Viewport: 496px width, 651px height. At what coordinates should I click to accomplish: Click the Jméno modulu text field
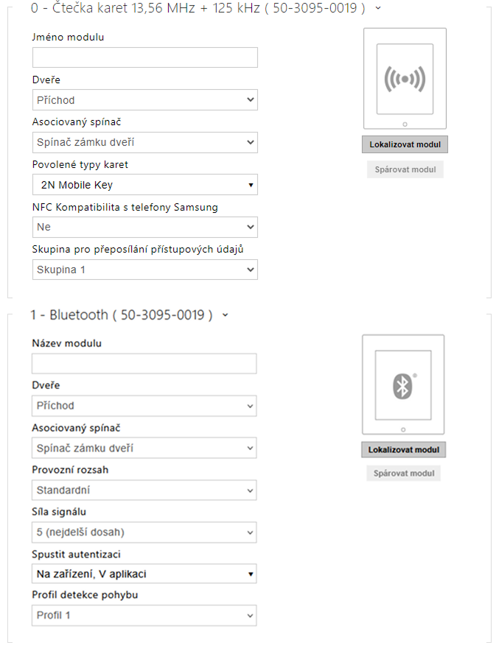(145, 58)
